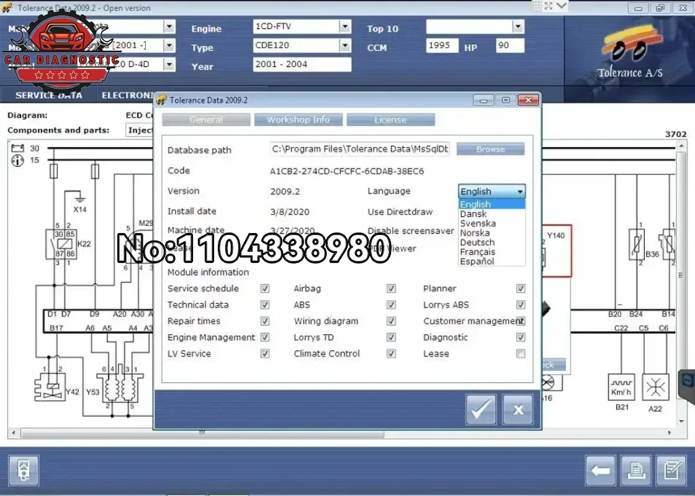Toggle the Technical data checkbox
The width and height of the screenshot is (695, 496).
(x=265, y=305)
